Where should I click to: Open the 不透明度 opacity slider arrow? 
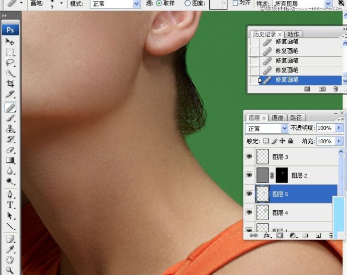click(339, 128)
